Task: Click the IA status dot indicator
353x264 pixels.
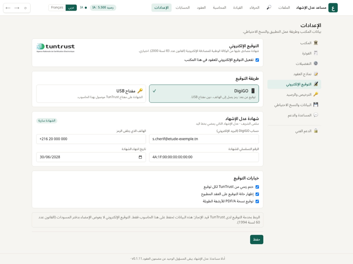Action: [x=86, y=8]
